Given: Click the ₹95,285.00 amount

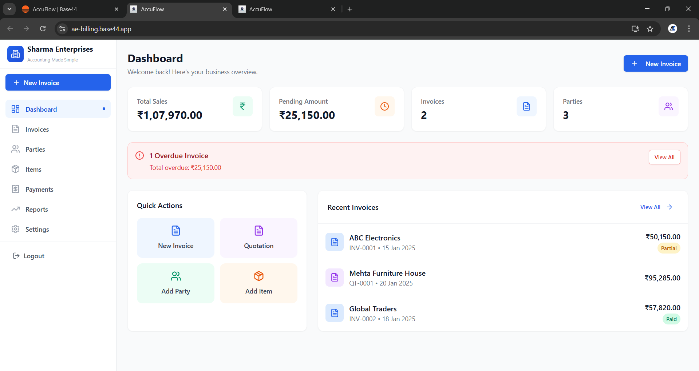Looking at the screenshot, I should coord(663,278).
